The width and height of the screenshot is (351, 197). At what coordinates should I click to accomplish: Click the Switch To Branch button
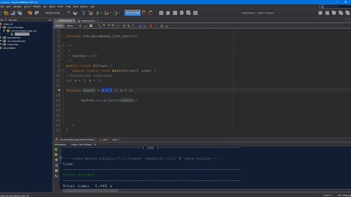(x=265, y=13)
